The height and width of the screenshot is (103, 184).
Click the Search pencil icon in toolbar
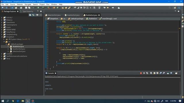[x=69, y=8]
